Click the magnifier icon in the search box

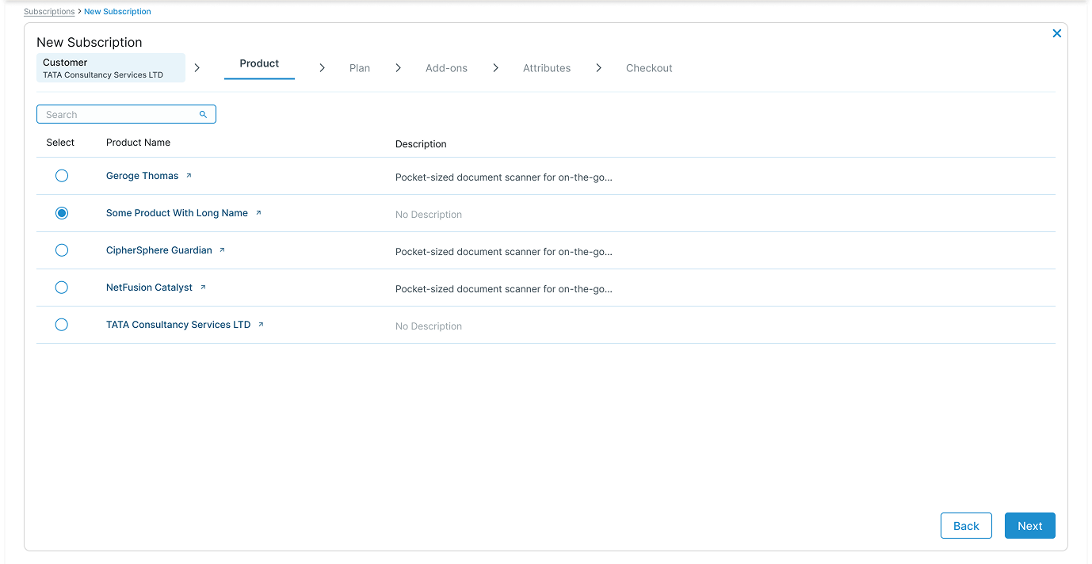(x=203, y=115)
